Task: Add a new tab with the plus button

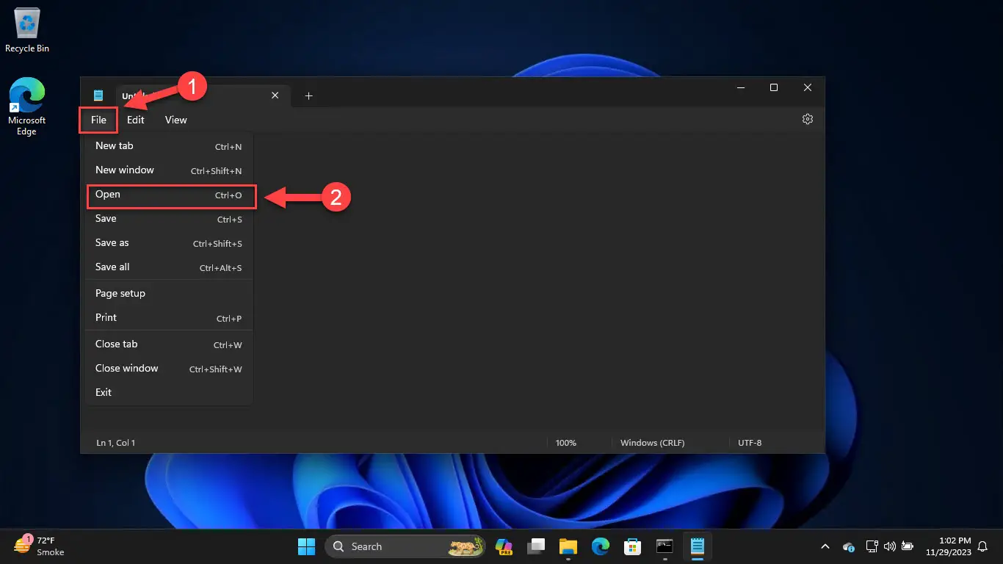Action: pyautogui.click(x=309, y=95)
